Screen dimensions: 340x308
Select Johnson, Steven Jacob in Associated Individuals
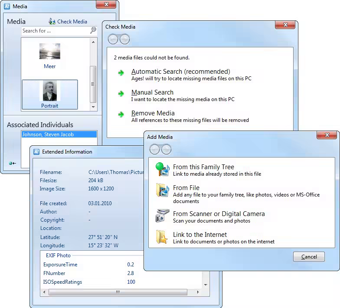click(x=48, y=134)
